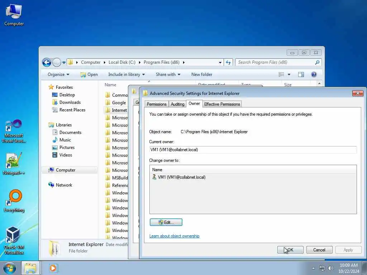Open Oracle VM VirtualBox shortcut
The width and height of the screenshot is (367, 275).
14,240
